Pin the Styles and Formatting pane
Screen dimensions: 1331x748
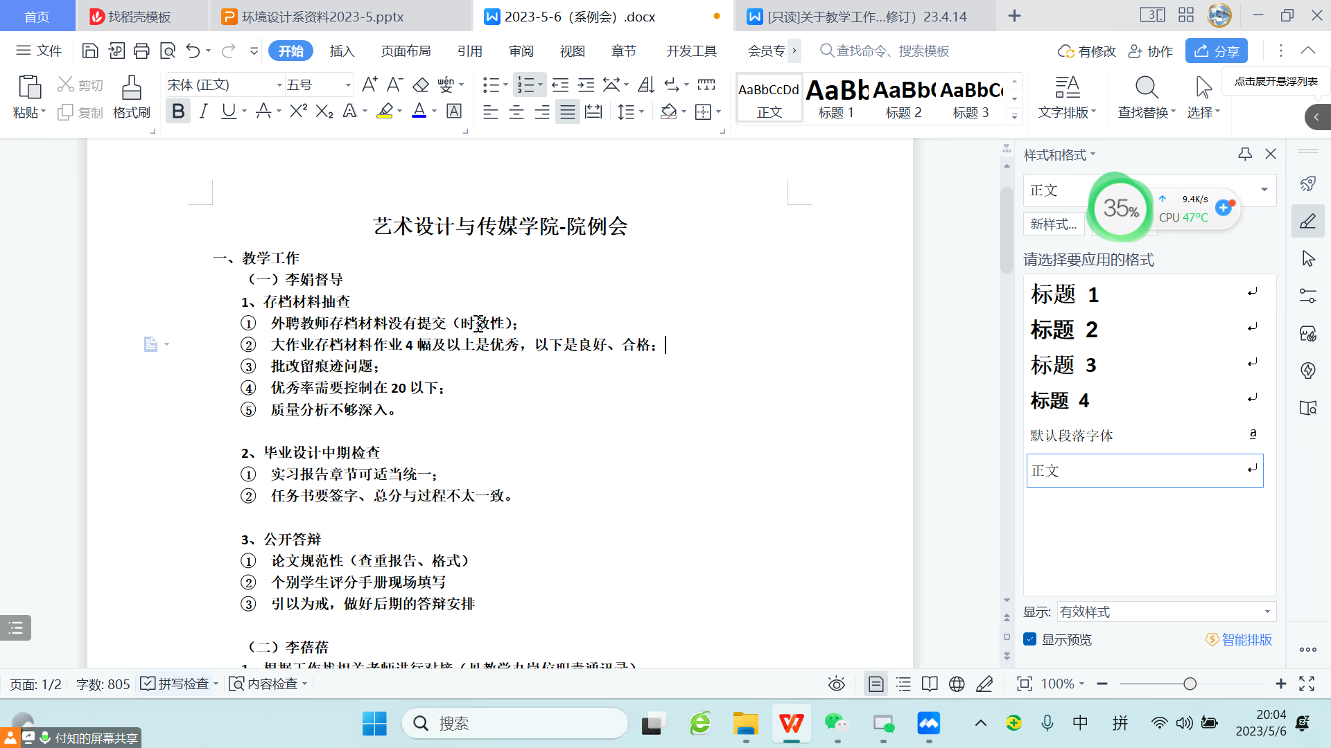(1245, 154)
